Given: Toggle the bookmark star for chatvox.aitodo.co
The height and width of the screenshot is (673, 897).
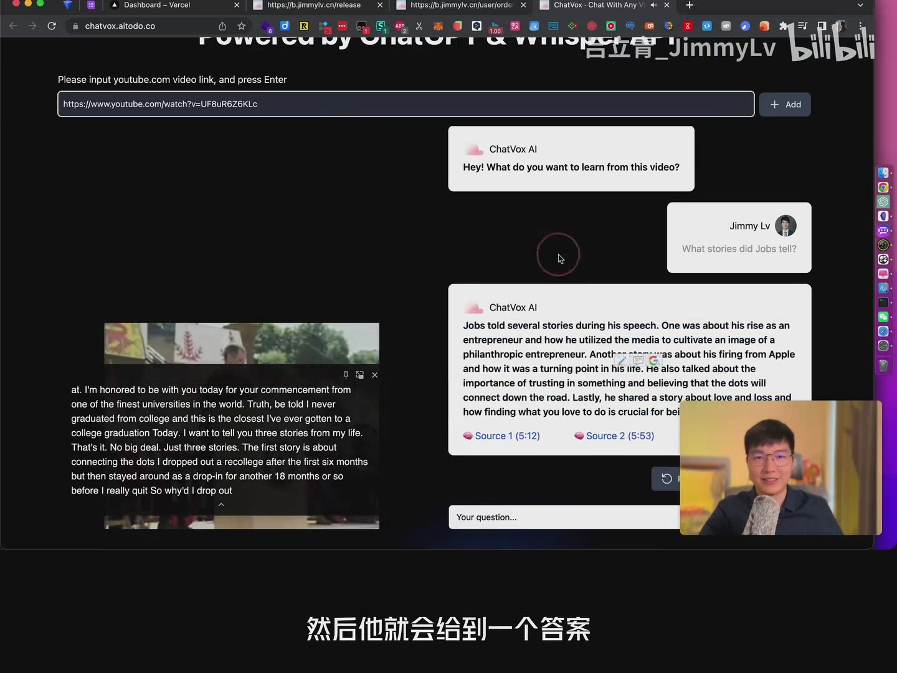Looking at the screenshot, I should click(x=241, y=26).
